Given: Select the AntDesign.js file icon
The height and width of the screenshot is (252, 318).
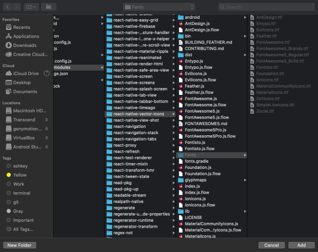Looking at the screenshot, I should (x=181, y=24).
